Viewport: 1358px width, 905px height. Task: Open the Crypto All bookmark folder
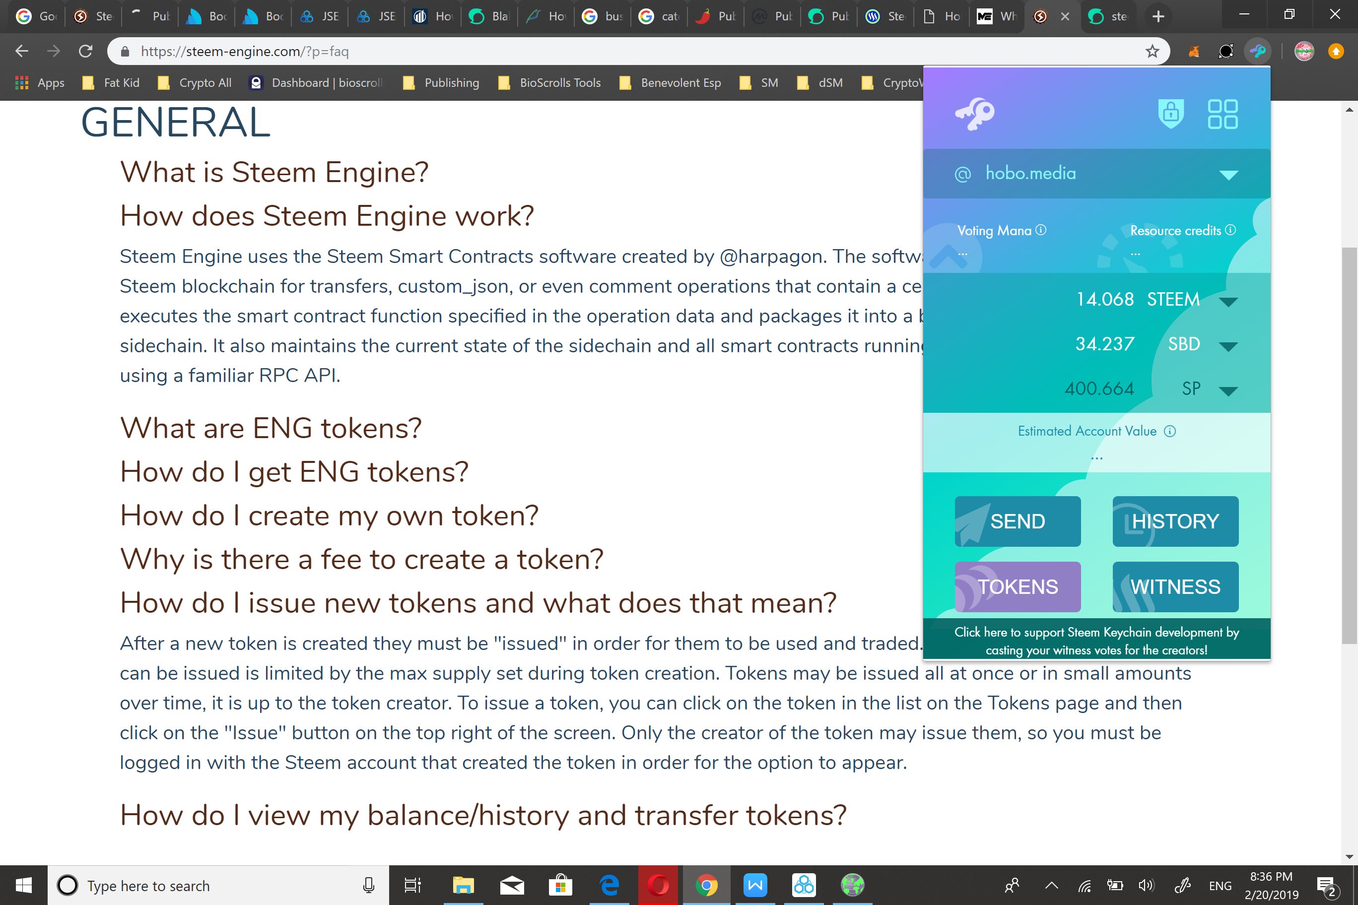(195, 82)
